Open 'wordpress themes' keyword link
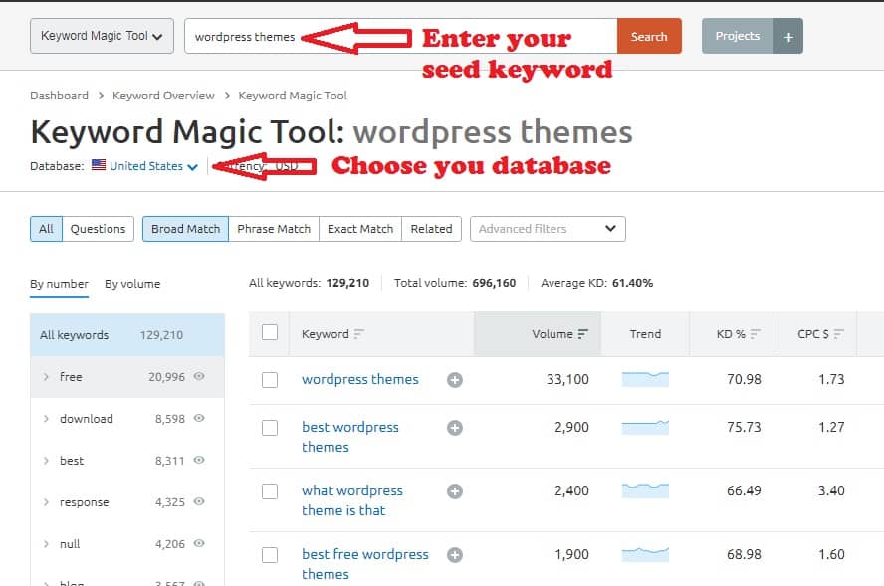The image size is (884, 586). coord(360,379)
